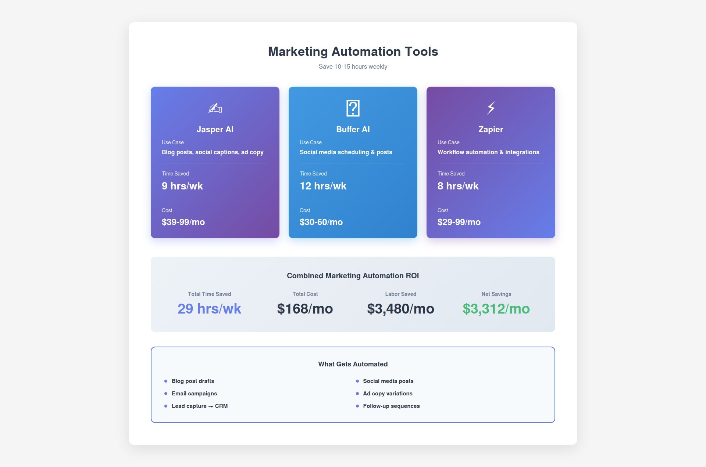706x467 pixels.
Task: Click the Ad copy variations list item
Action: pyautogui.click(x=388, y=394)
